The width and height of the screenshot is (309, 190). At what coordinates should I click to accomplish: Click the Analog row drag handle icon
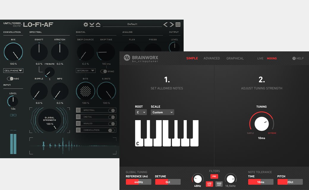tap(78, 123)
